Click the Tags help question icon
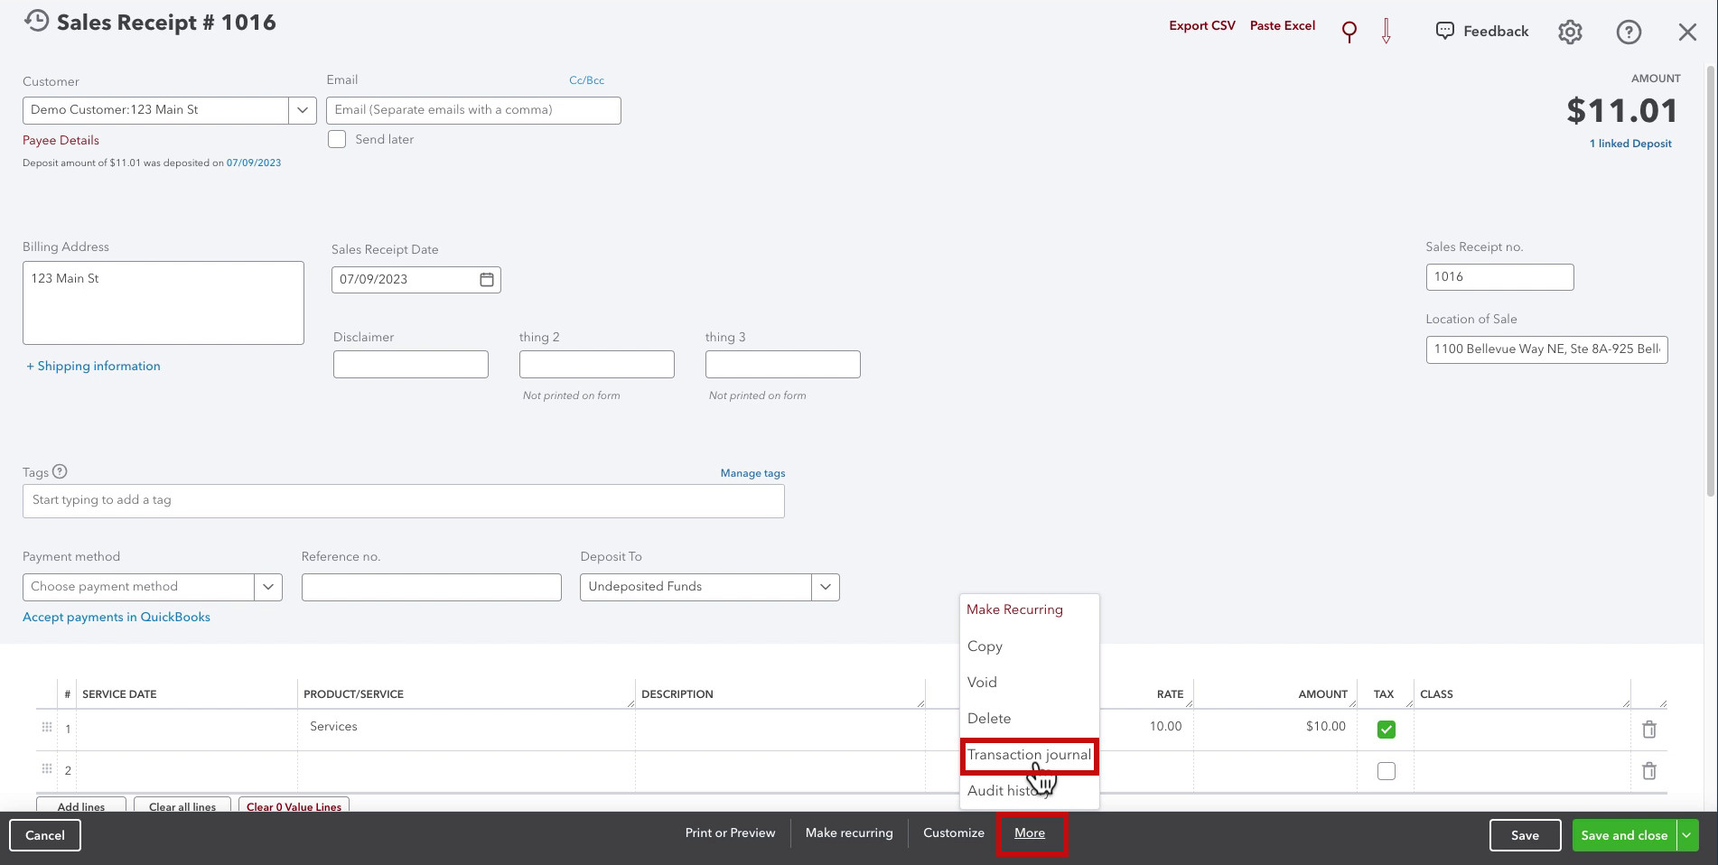The height and width of the screenshot is (865, 1718). (x=60, y=471)
